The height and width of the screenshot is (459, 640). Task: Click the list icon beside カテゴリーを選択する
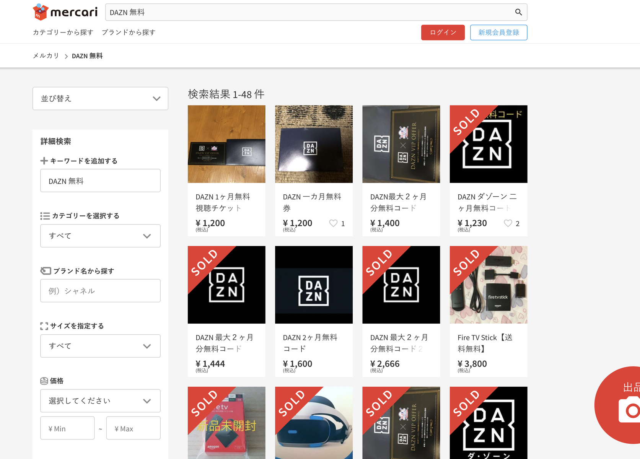[45, 216]
